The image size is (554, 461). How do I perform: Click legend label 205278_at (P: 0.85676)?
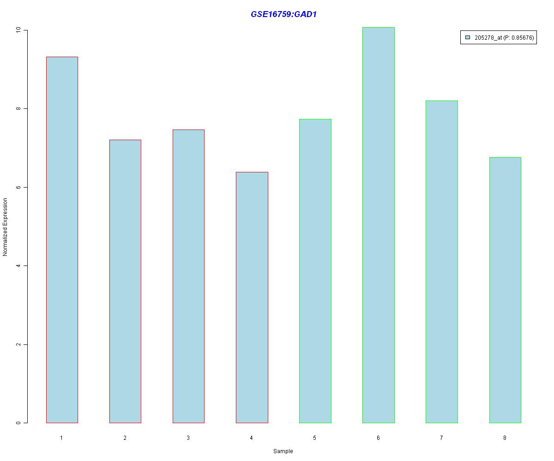(504, 38)
